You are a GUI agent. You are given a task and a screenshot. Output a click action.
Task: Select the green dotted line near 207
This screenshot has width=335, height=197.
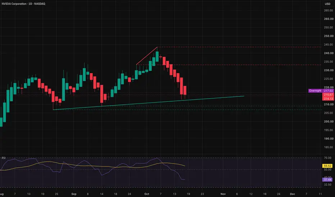[187, 110]
